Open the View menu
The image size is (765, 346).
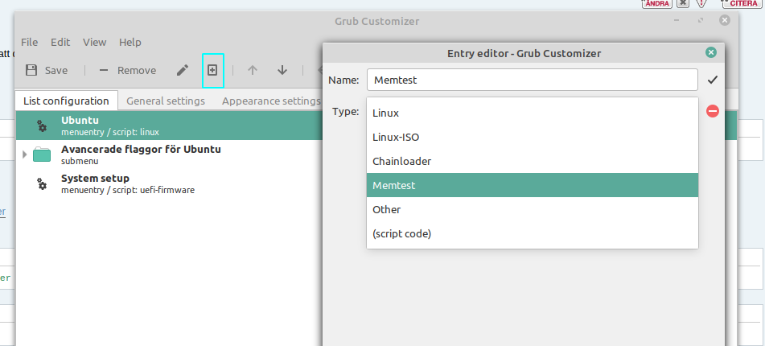tap(95, 42)
